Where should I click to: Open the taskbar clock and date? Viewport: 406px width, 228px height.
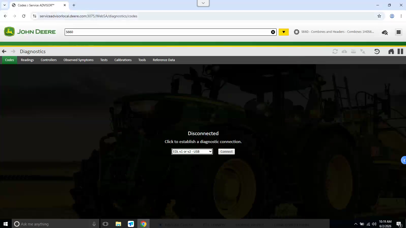tap(385, 224)
